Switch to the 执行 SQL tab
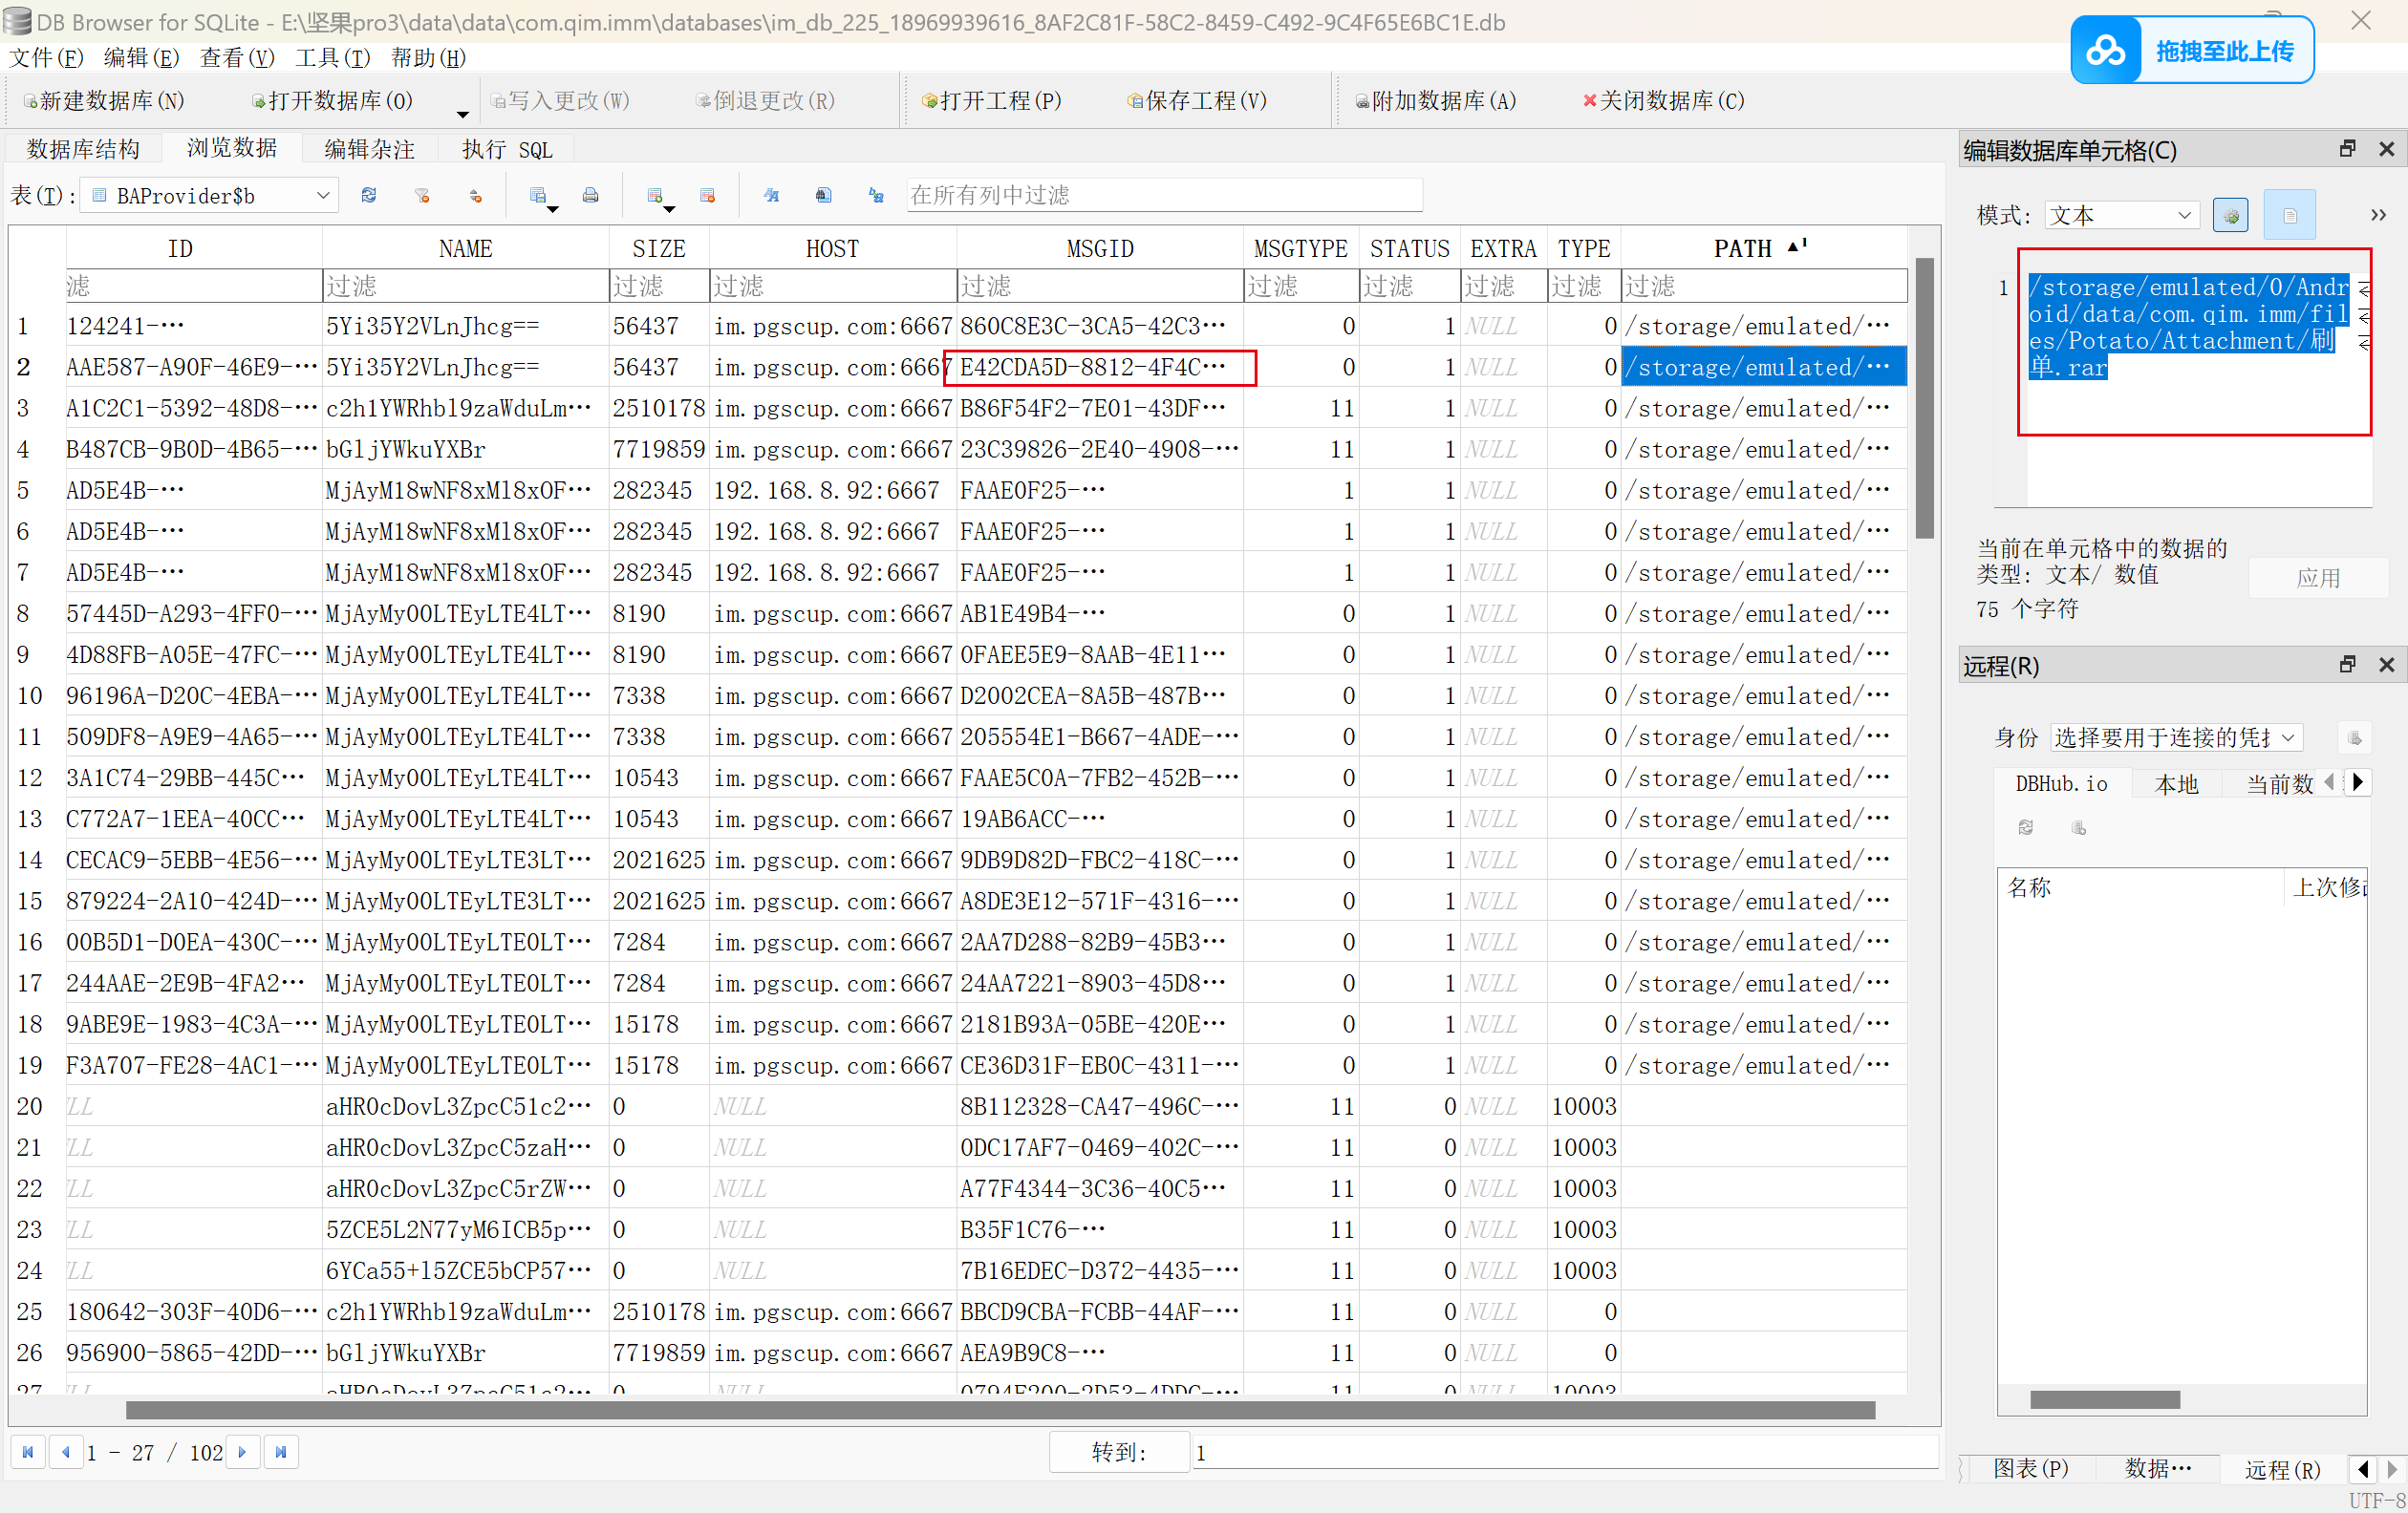The image size is (2408, 1513). 506,149
